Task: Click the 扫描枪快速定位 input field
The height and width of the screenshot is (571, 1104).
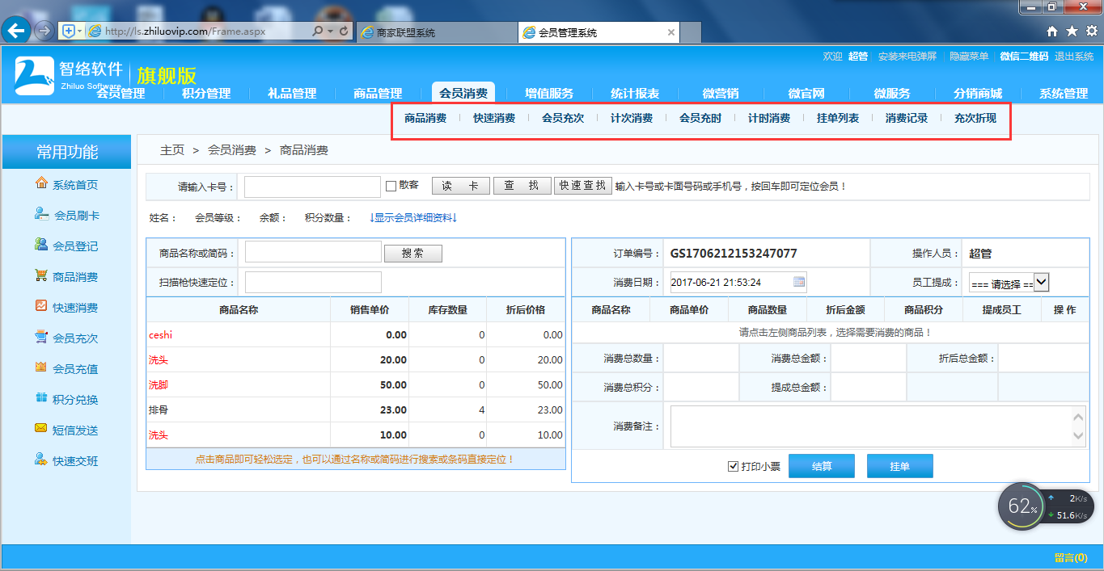Action: 313,283
